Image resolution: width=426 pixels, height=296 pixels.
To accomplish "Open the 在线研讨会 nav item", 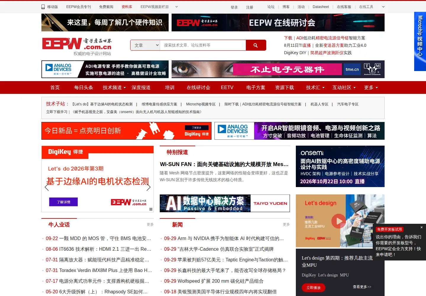I will coord(198,88).
